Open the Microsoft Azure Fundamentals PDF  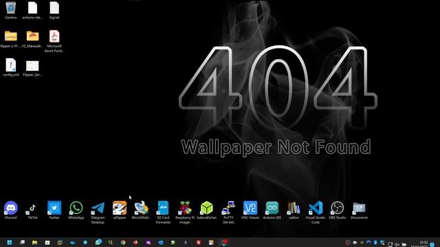click(54, 41)
